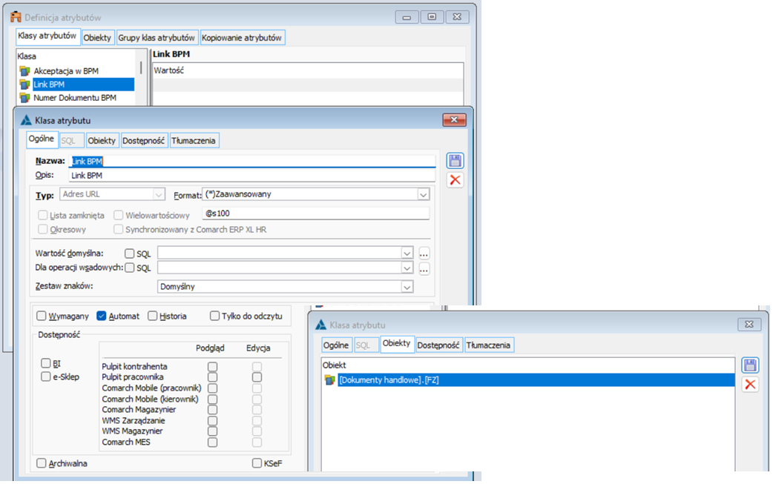
Task: Click the ellipsis button next to Wartość domyślna
Action: pos(424,253)
